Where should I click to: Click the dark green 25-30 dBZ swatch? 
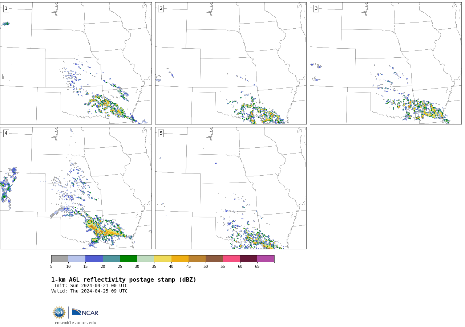128,259
